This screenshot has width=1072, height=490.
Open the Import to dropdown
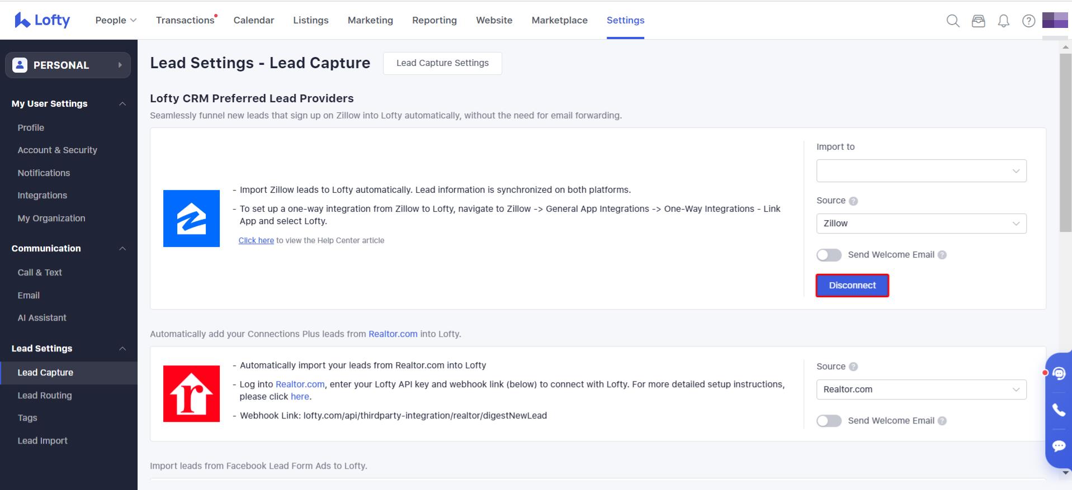(921, 171)
